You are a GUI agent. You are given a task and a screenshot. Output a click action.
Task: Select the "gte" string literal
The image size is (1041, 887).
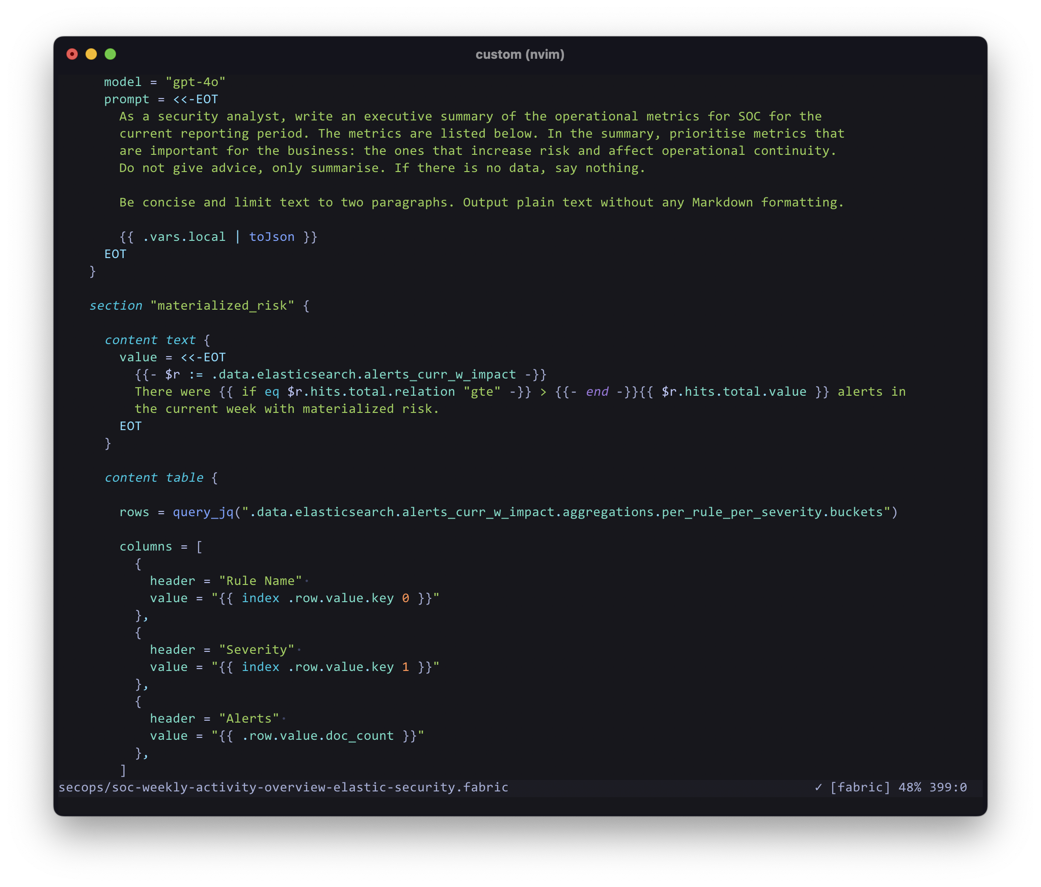click(x=482, y=392)
